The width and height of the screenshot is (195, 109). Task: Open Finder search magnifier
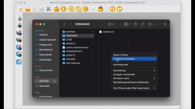(x=165, y=24)
